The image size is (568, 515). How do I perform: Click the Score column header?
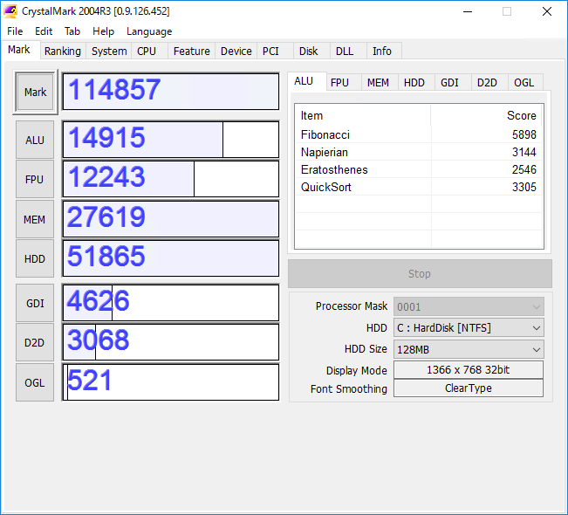point(487,115)
